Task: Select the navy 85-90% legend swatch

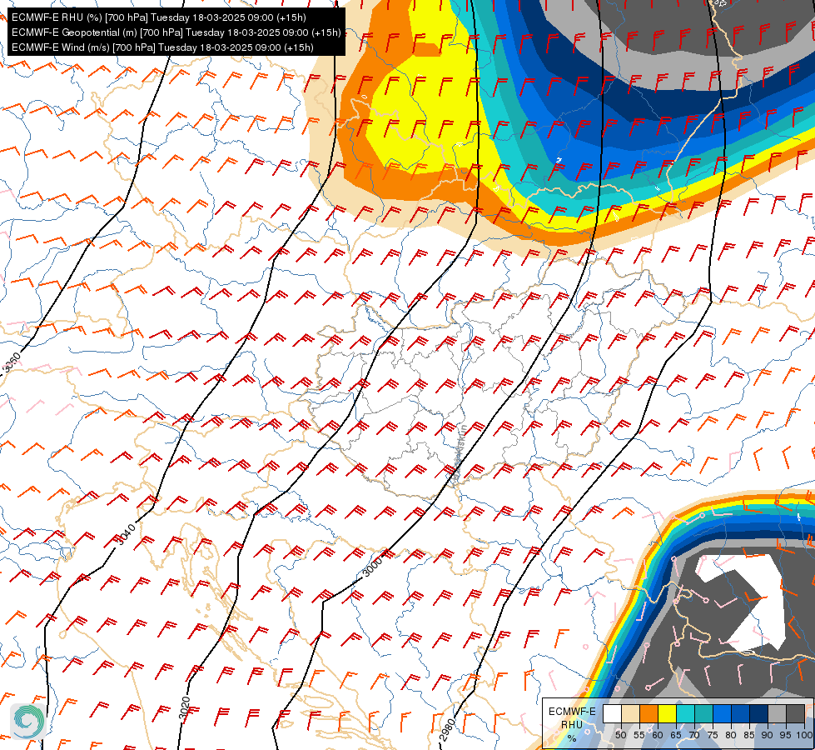Action: coord(759,713)
